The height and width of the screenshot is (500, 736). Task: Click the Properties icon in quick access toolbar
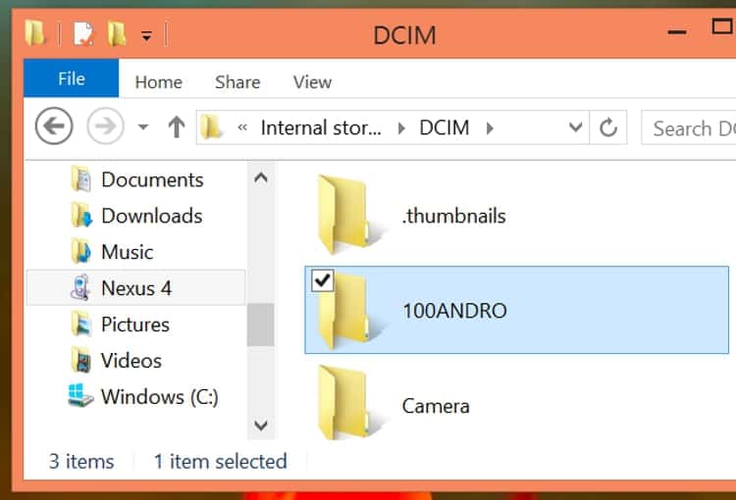coord(83,35)
